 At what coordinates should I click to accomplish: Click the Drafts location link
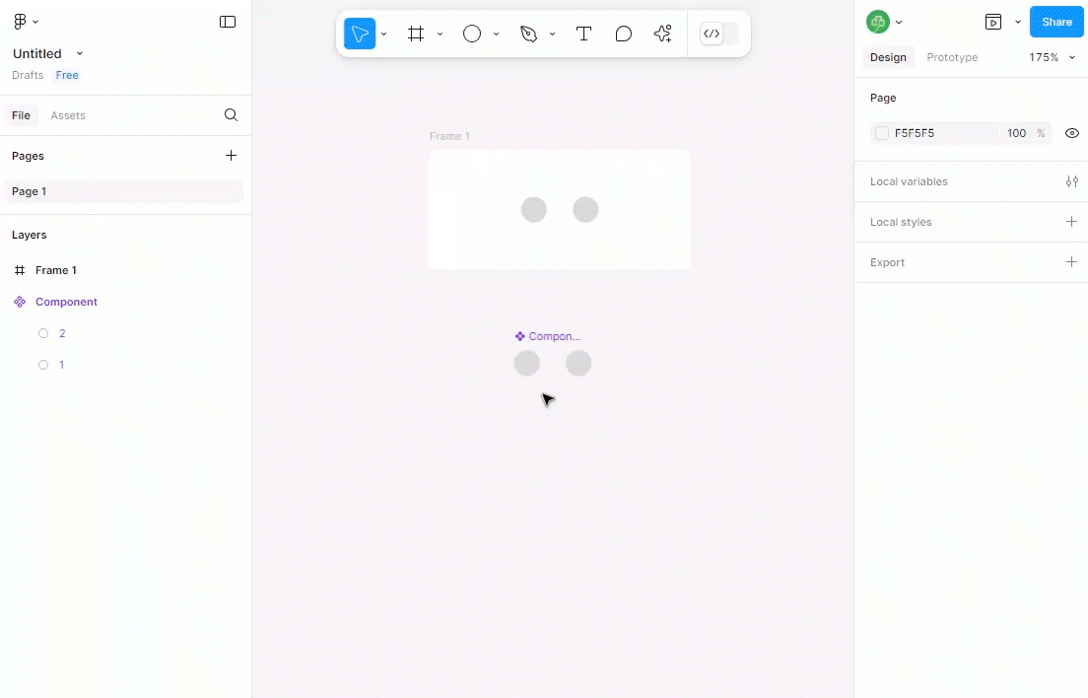(x=28, y=75)
